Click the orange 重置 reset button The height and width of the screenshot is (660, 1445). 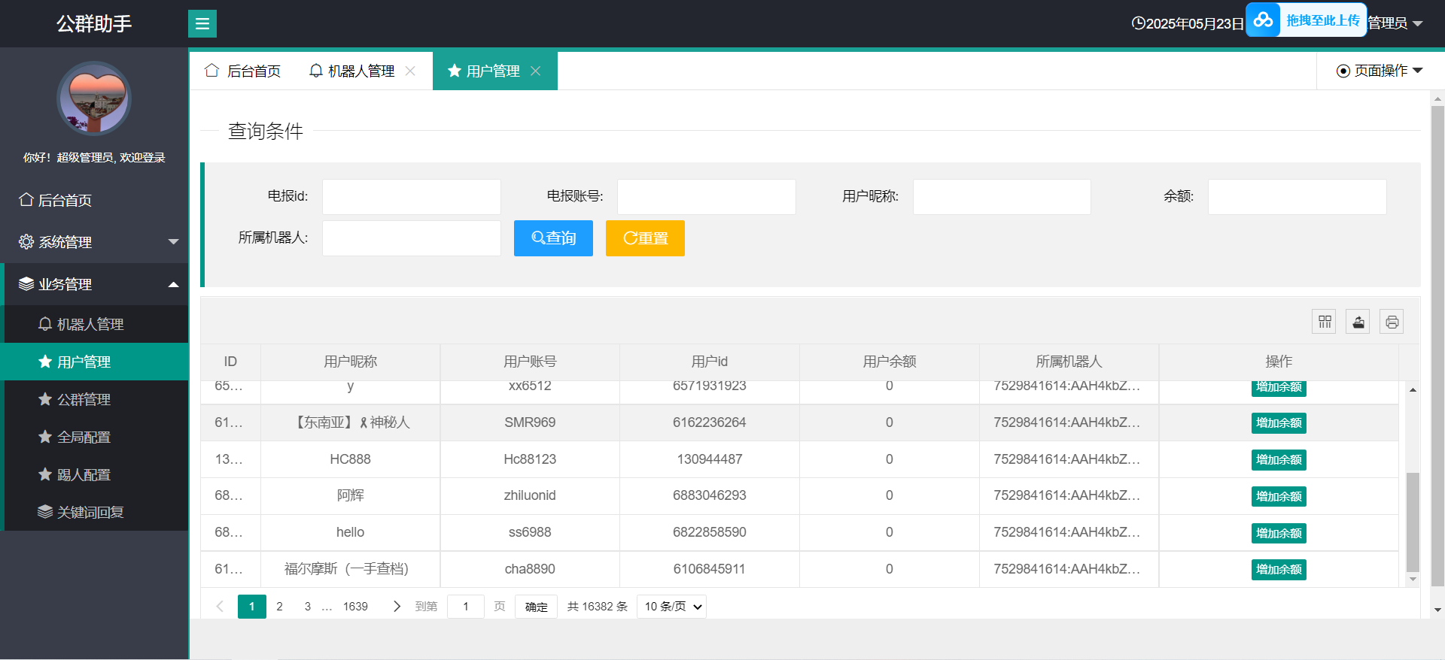[645, 238]
